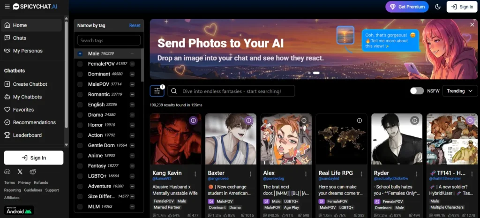Click the search magnifier icon

click(174, 91)
